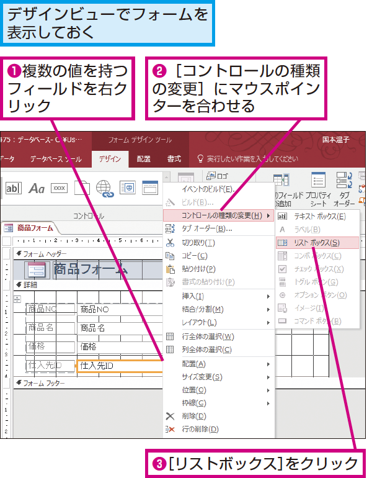Click the grid icon beside 列全体の選択(C)

tap(170, 349)
